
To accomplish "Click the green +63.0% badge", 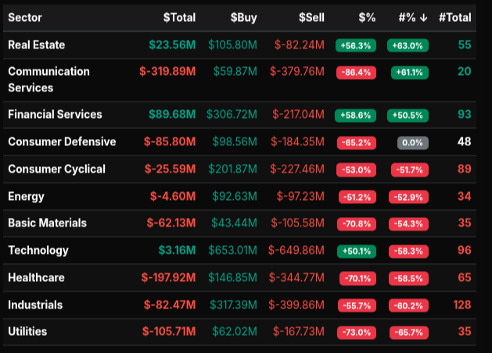I will tap(410, 45).
